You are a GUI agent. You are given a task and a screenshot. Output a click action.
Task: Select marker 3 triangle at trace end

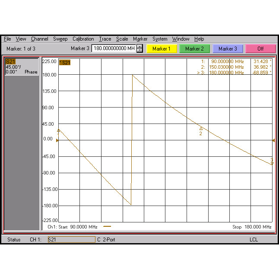[x=272, y=163]
